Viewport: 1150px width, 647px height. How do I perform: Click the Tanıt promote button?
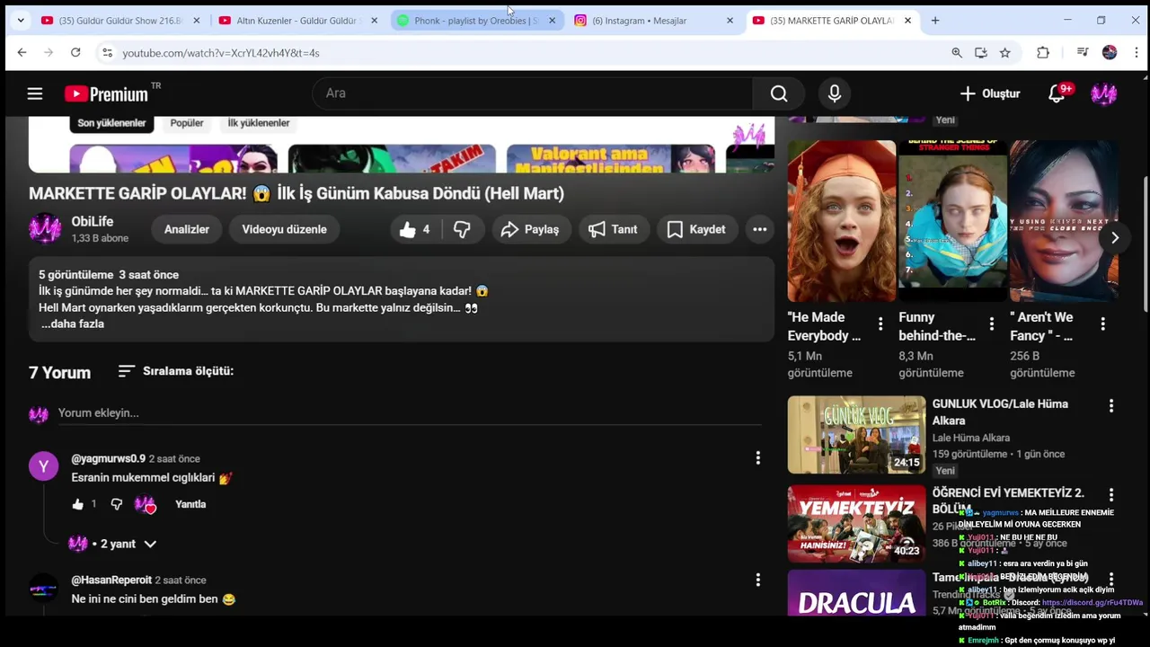613,229
